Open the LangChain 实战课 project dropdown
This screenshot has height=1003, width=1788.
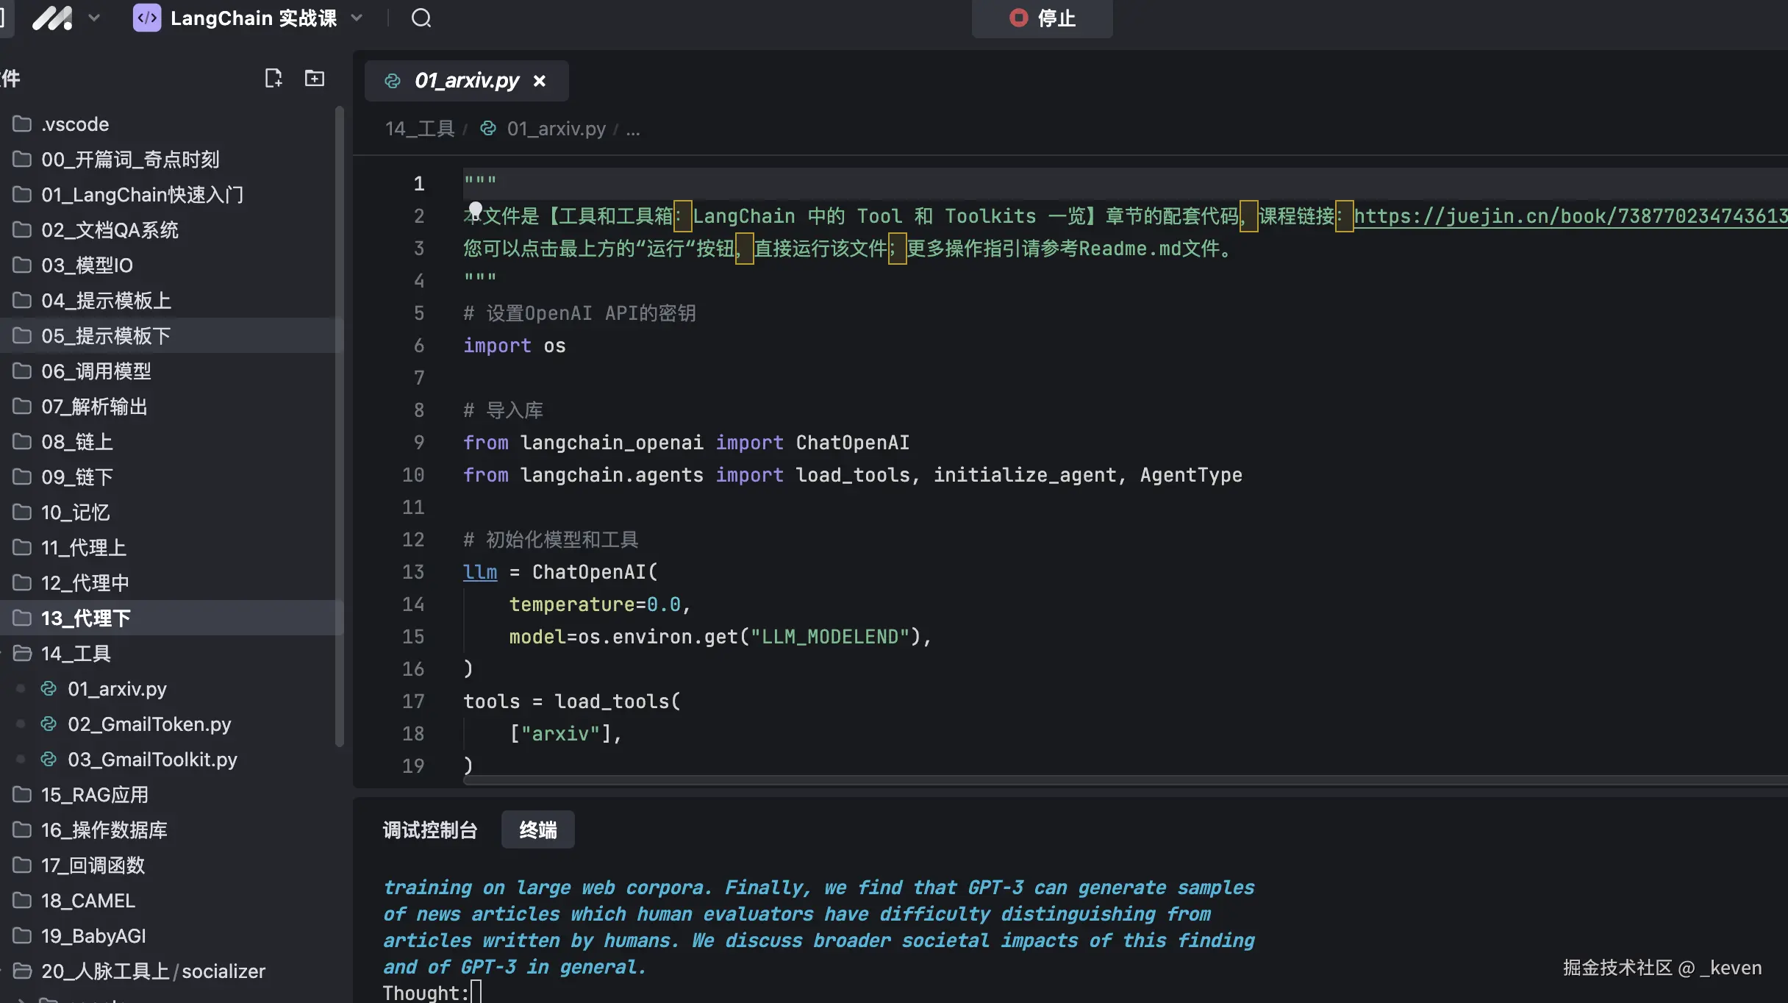tap(357, 18)
